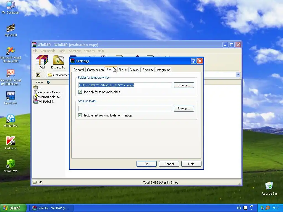Confirm settings with the OK button
283x212 pixels.
[x=146, y=164]
